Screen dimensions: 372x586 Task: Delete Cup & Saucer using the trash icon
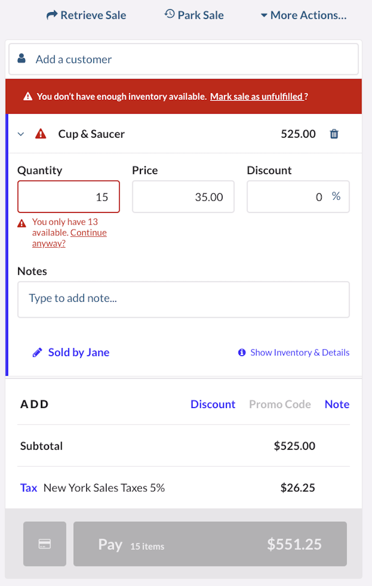click(x=334, y=134)
